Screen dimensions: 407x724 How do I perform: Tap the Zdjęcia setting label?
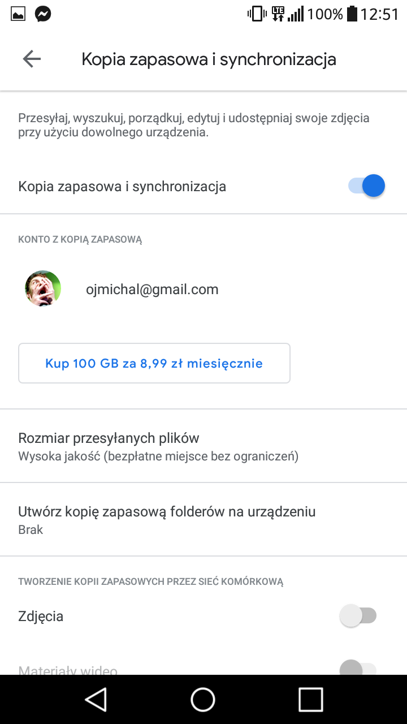[x=41, y=616]
